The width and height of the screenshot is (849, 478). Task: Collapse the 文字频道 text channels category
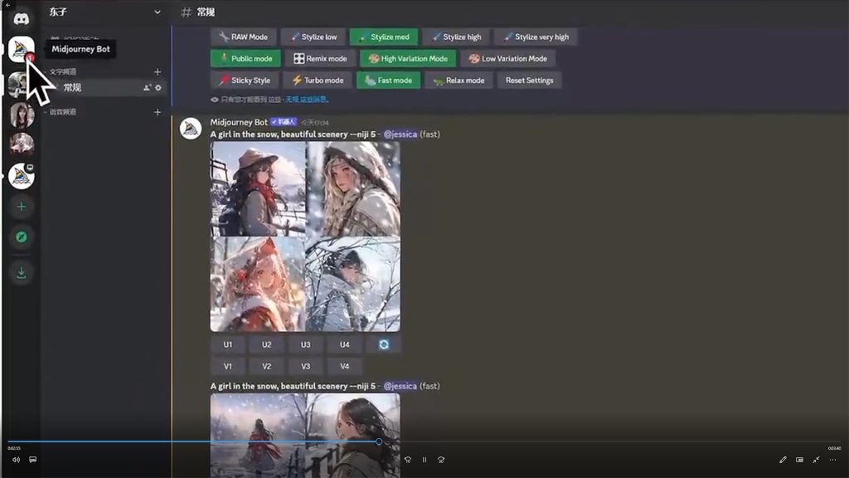63,72
